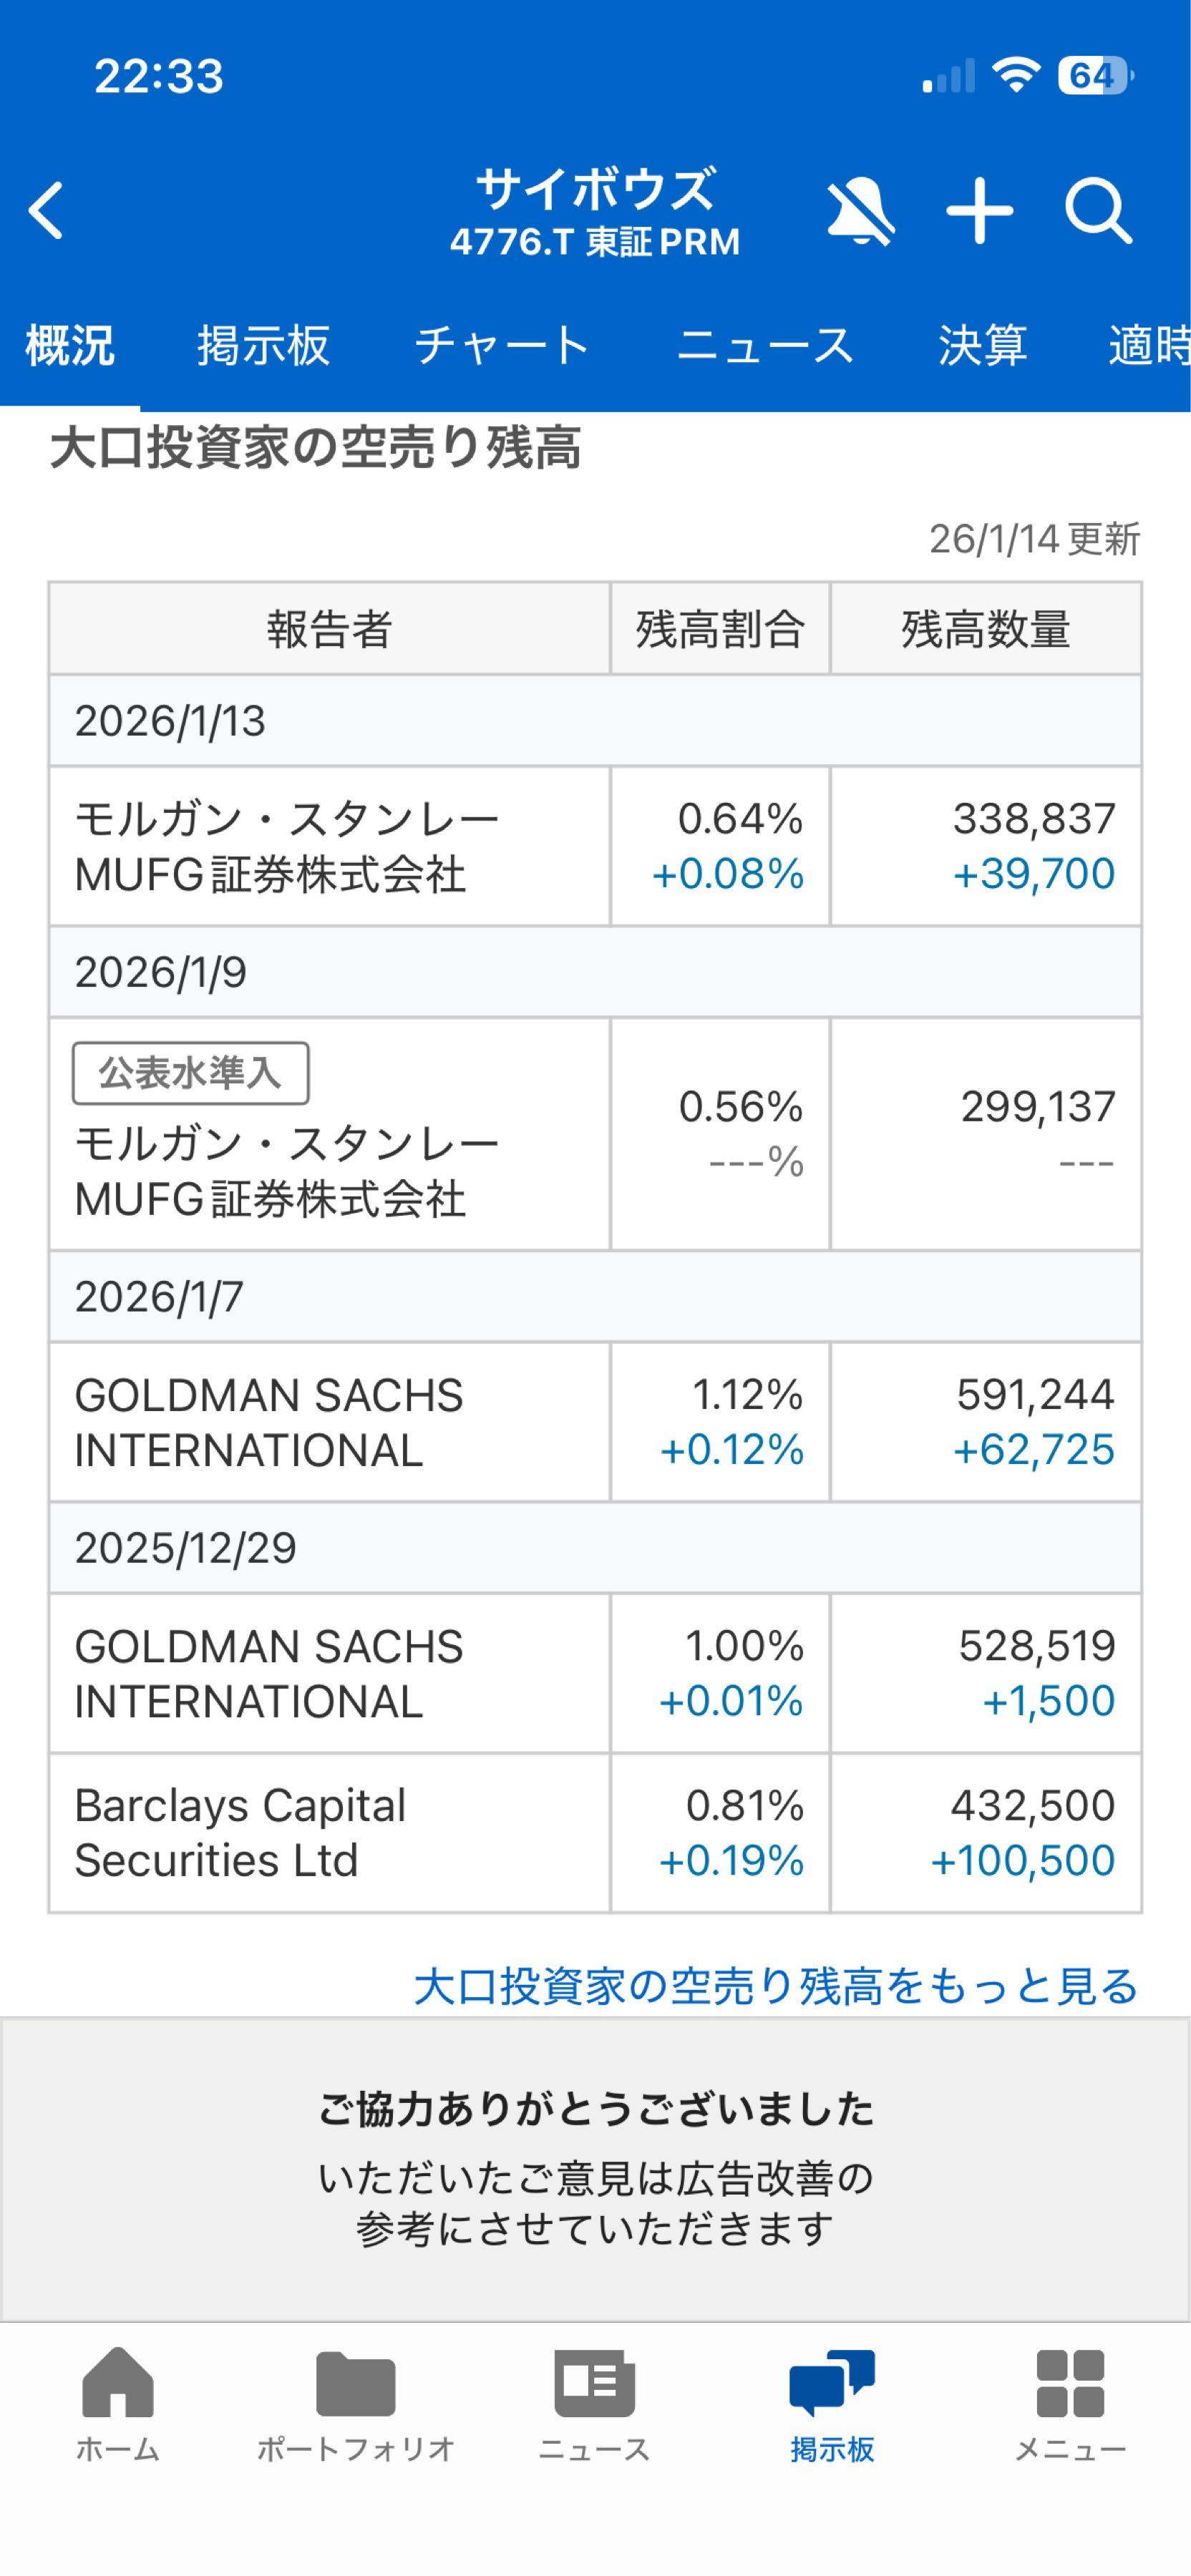Screen dimensions: 1191x2576
Task: Tap the 残高割合 column header
Action: [720, 629]
